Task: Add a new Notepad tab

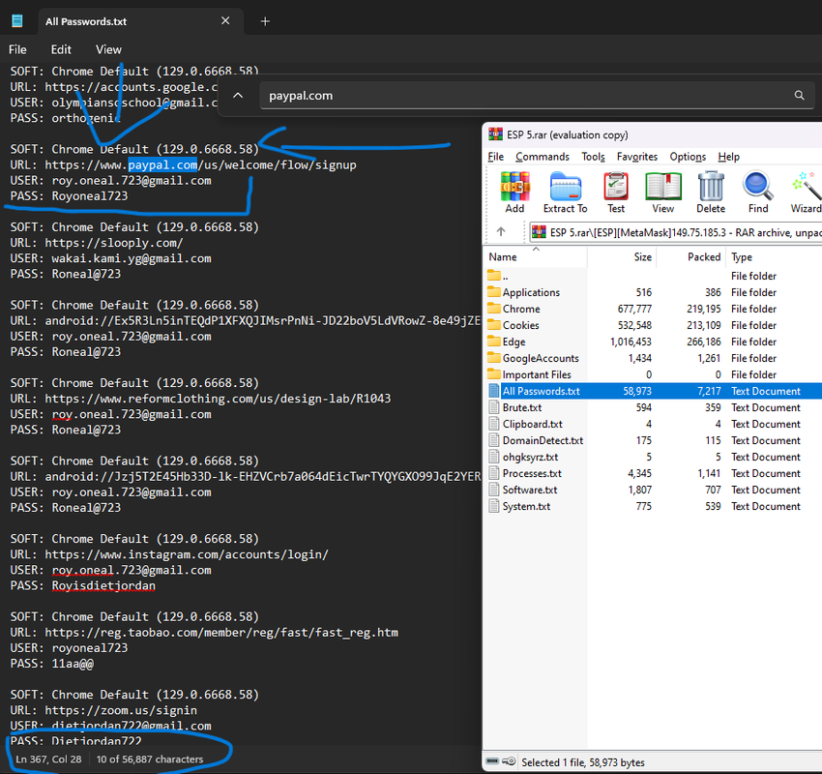Action: coord(265,21)
